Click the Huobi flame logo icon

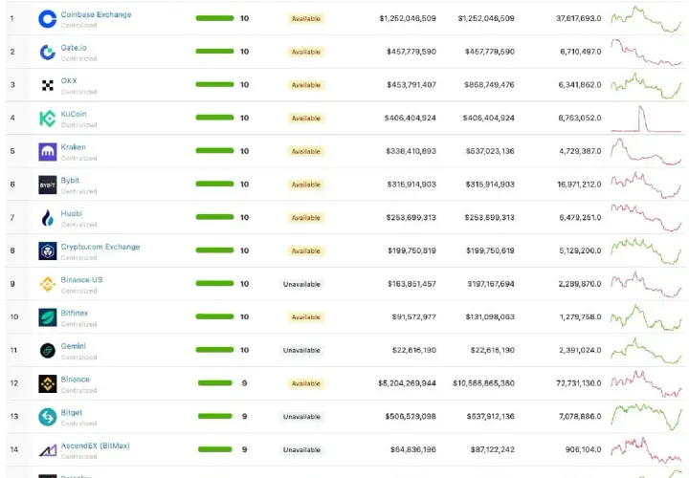[48, 218]
